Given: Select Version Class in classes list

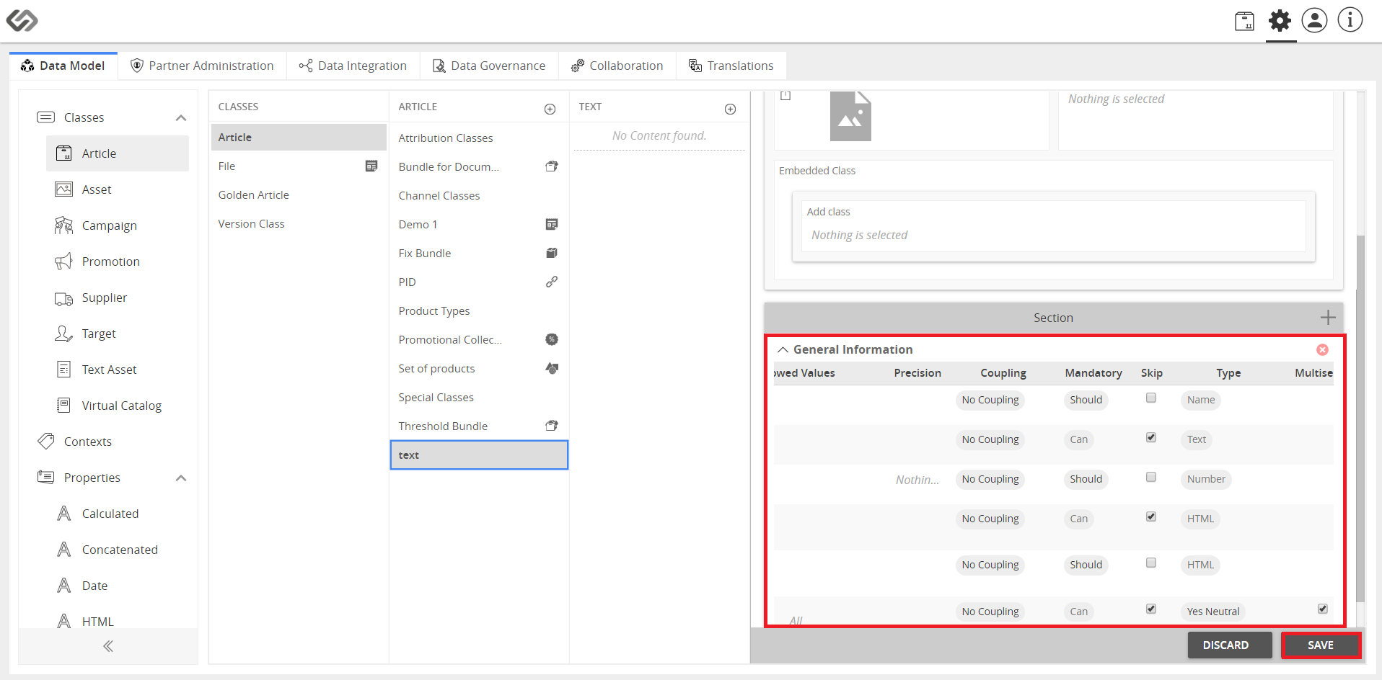Looking at the screenshot, I should [x=299, y=224].
